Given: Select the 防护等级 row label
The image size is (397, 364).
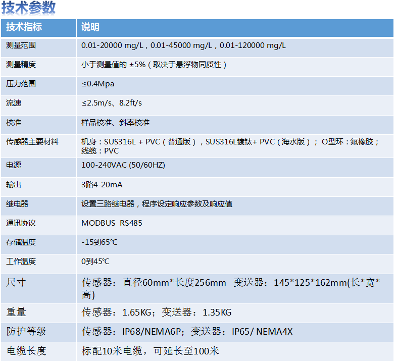Looking at the screenshot, I should click(26, 332).
